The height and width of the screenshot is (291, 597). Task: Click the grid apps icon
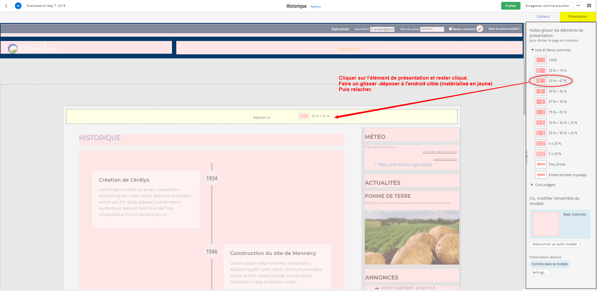coord(589,6)
